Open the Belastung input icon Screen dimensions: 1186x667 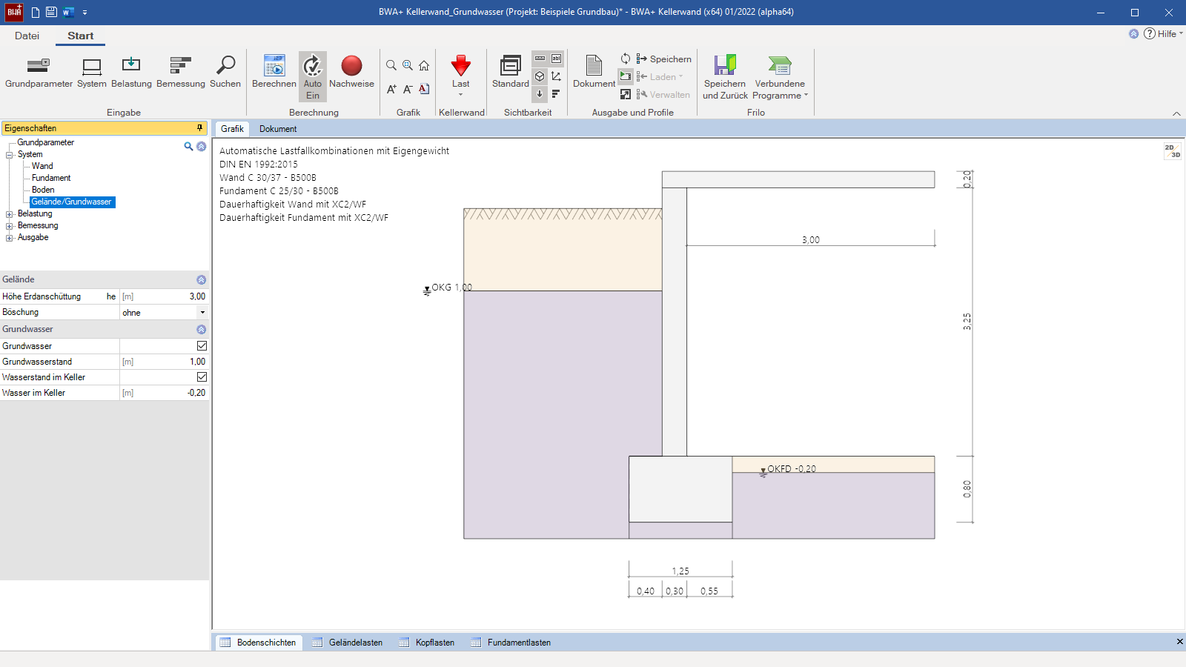click(131, 72)
